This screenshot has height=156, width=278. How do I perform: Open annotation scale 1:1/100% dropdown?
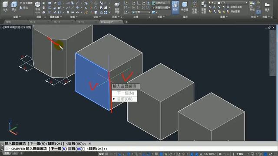coord(210,154)
